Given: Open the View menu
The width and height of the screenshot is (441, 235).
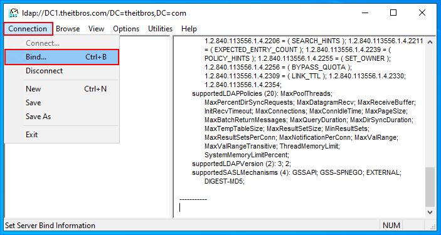Looking at the screenshot, I should click(96, 29).
